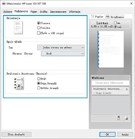The image size is (135, 139).
Task: Click the Urządzenie tab printer icon
Action: [x=108, y=17]
